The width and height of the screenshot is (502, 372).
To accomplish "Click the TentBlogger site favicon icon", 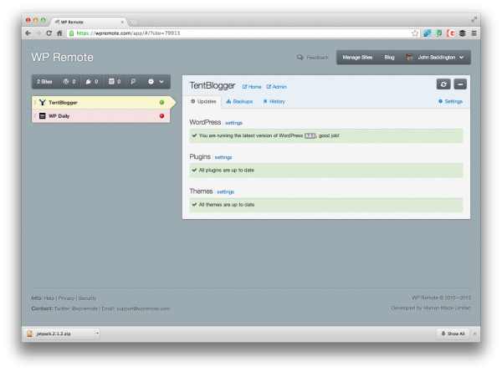I will [x=43, y=102].
